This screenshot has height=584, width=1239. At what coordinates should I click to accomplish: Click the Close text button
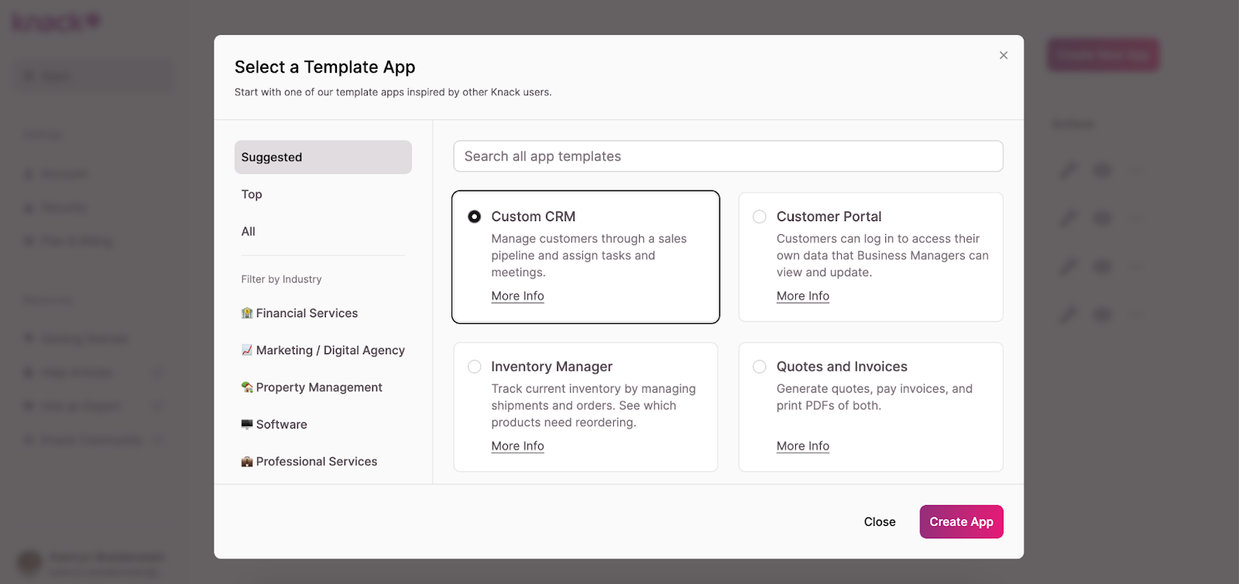(880, 522)
